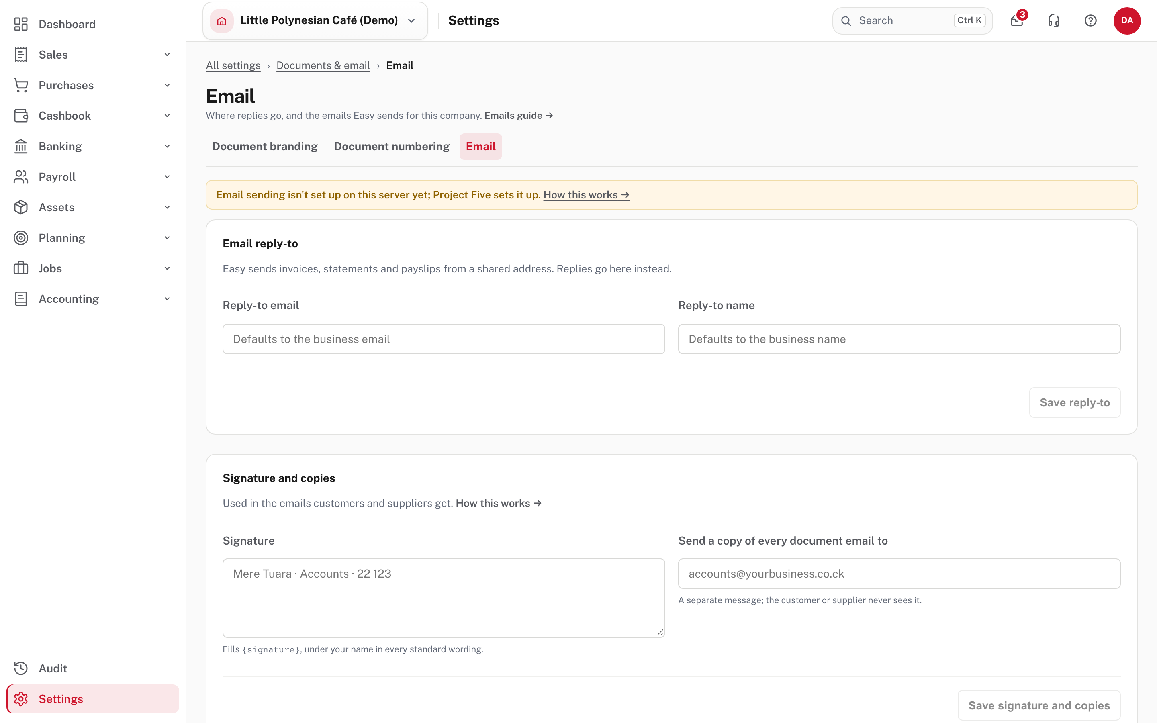Expand the Banking menu chevron
The width and height of the screenshot is (1157, 723).
pyautogui.click(x=167, y=146)
